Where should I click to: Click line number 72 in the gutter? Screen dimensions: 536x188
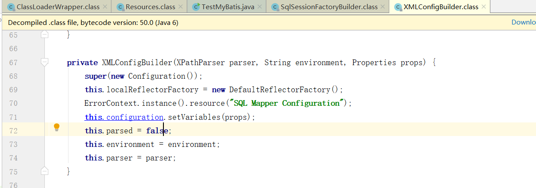tap(13, 131)
